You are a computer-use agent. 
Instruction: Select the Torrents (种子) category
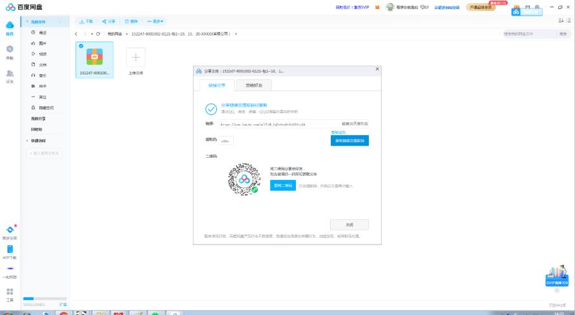click(x=43, y=86)
